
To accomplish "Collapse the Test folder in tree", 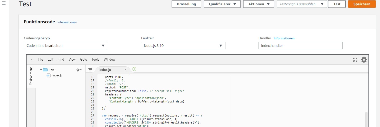I will [x=41, y=70].
